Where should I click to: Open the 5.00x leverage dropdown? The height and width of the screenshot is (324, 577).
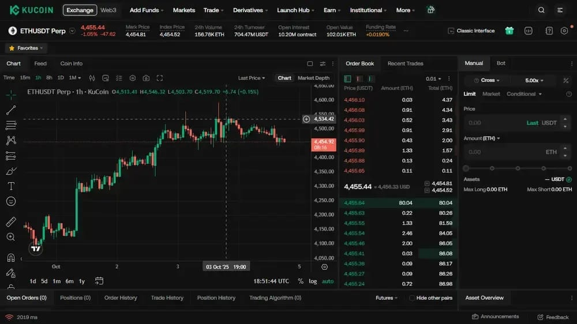[534, 80]
